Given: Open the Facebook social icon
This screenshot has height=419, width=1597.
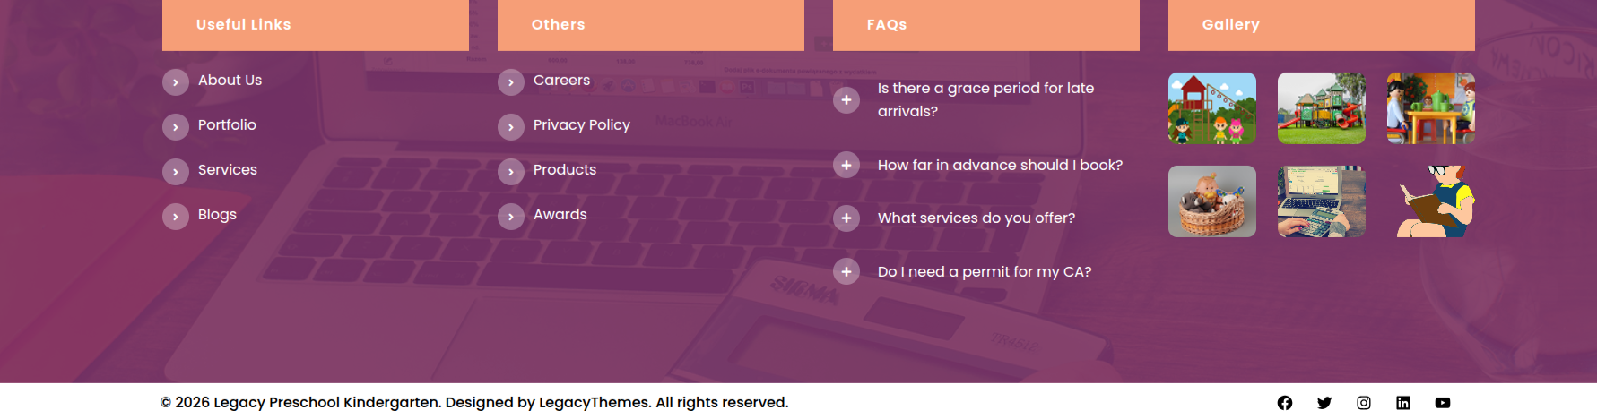Looking at the screenshot, I should (x=1285, y=403).
